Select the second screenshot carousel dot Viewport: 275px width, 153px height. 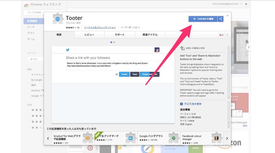114,42
